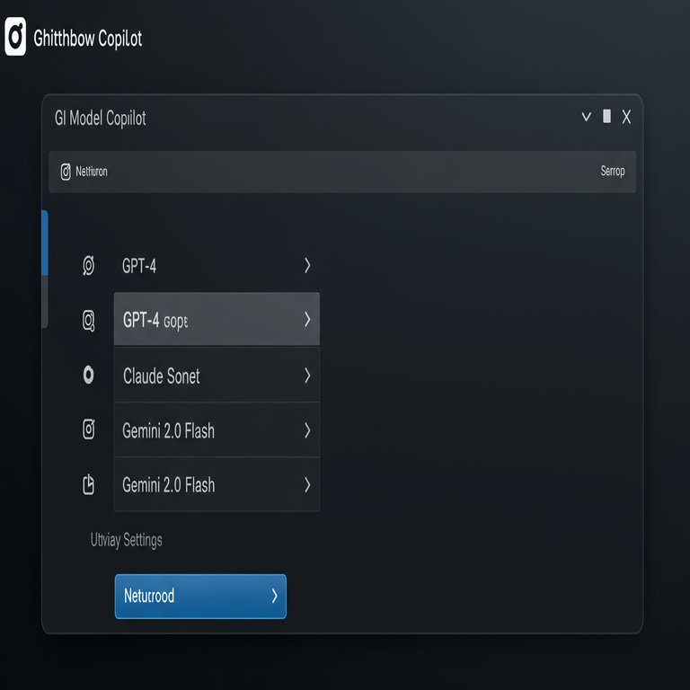Click the small icon next to Netfiuron
Viewport: 690px width, 690px height.
pos(66,172)
